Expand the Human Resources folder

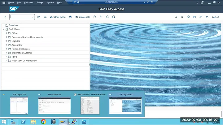point(6,49)
